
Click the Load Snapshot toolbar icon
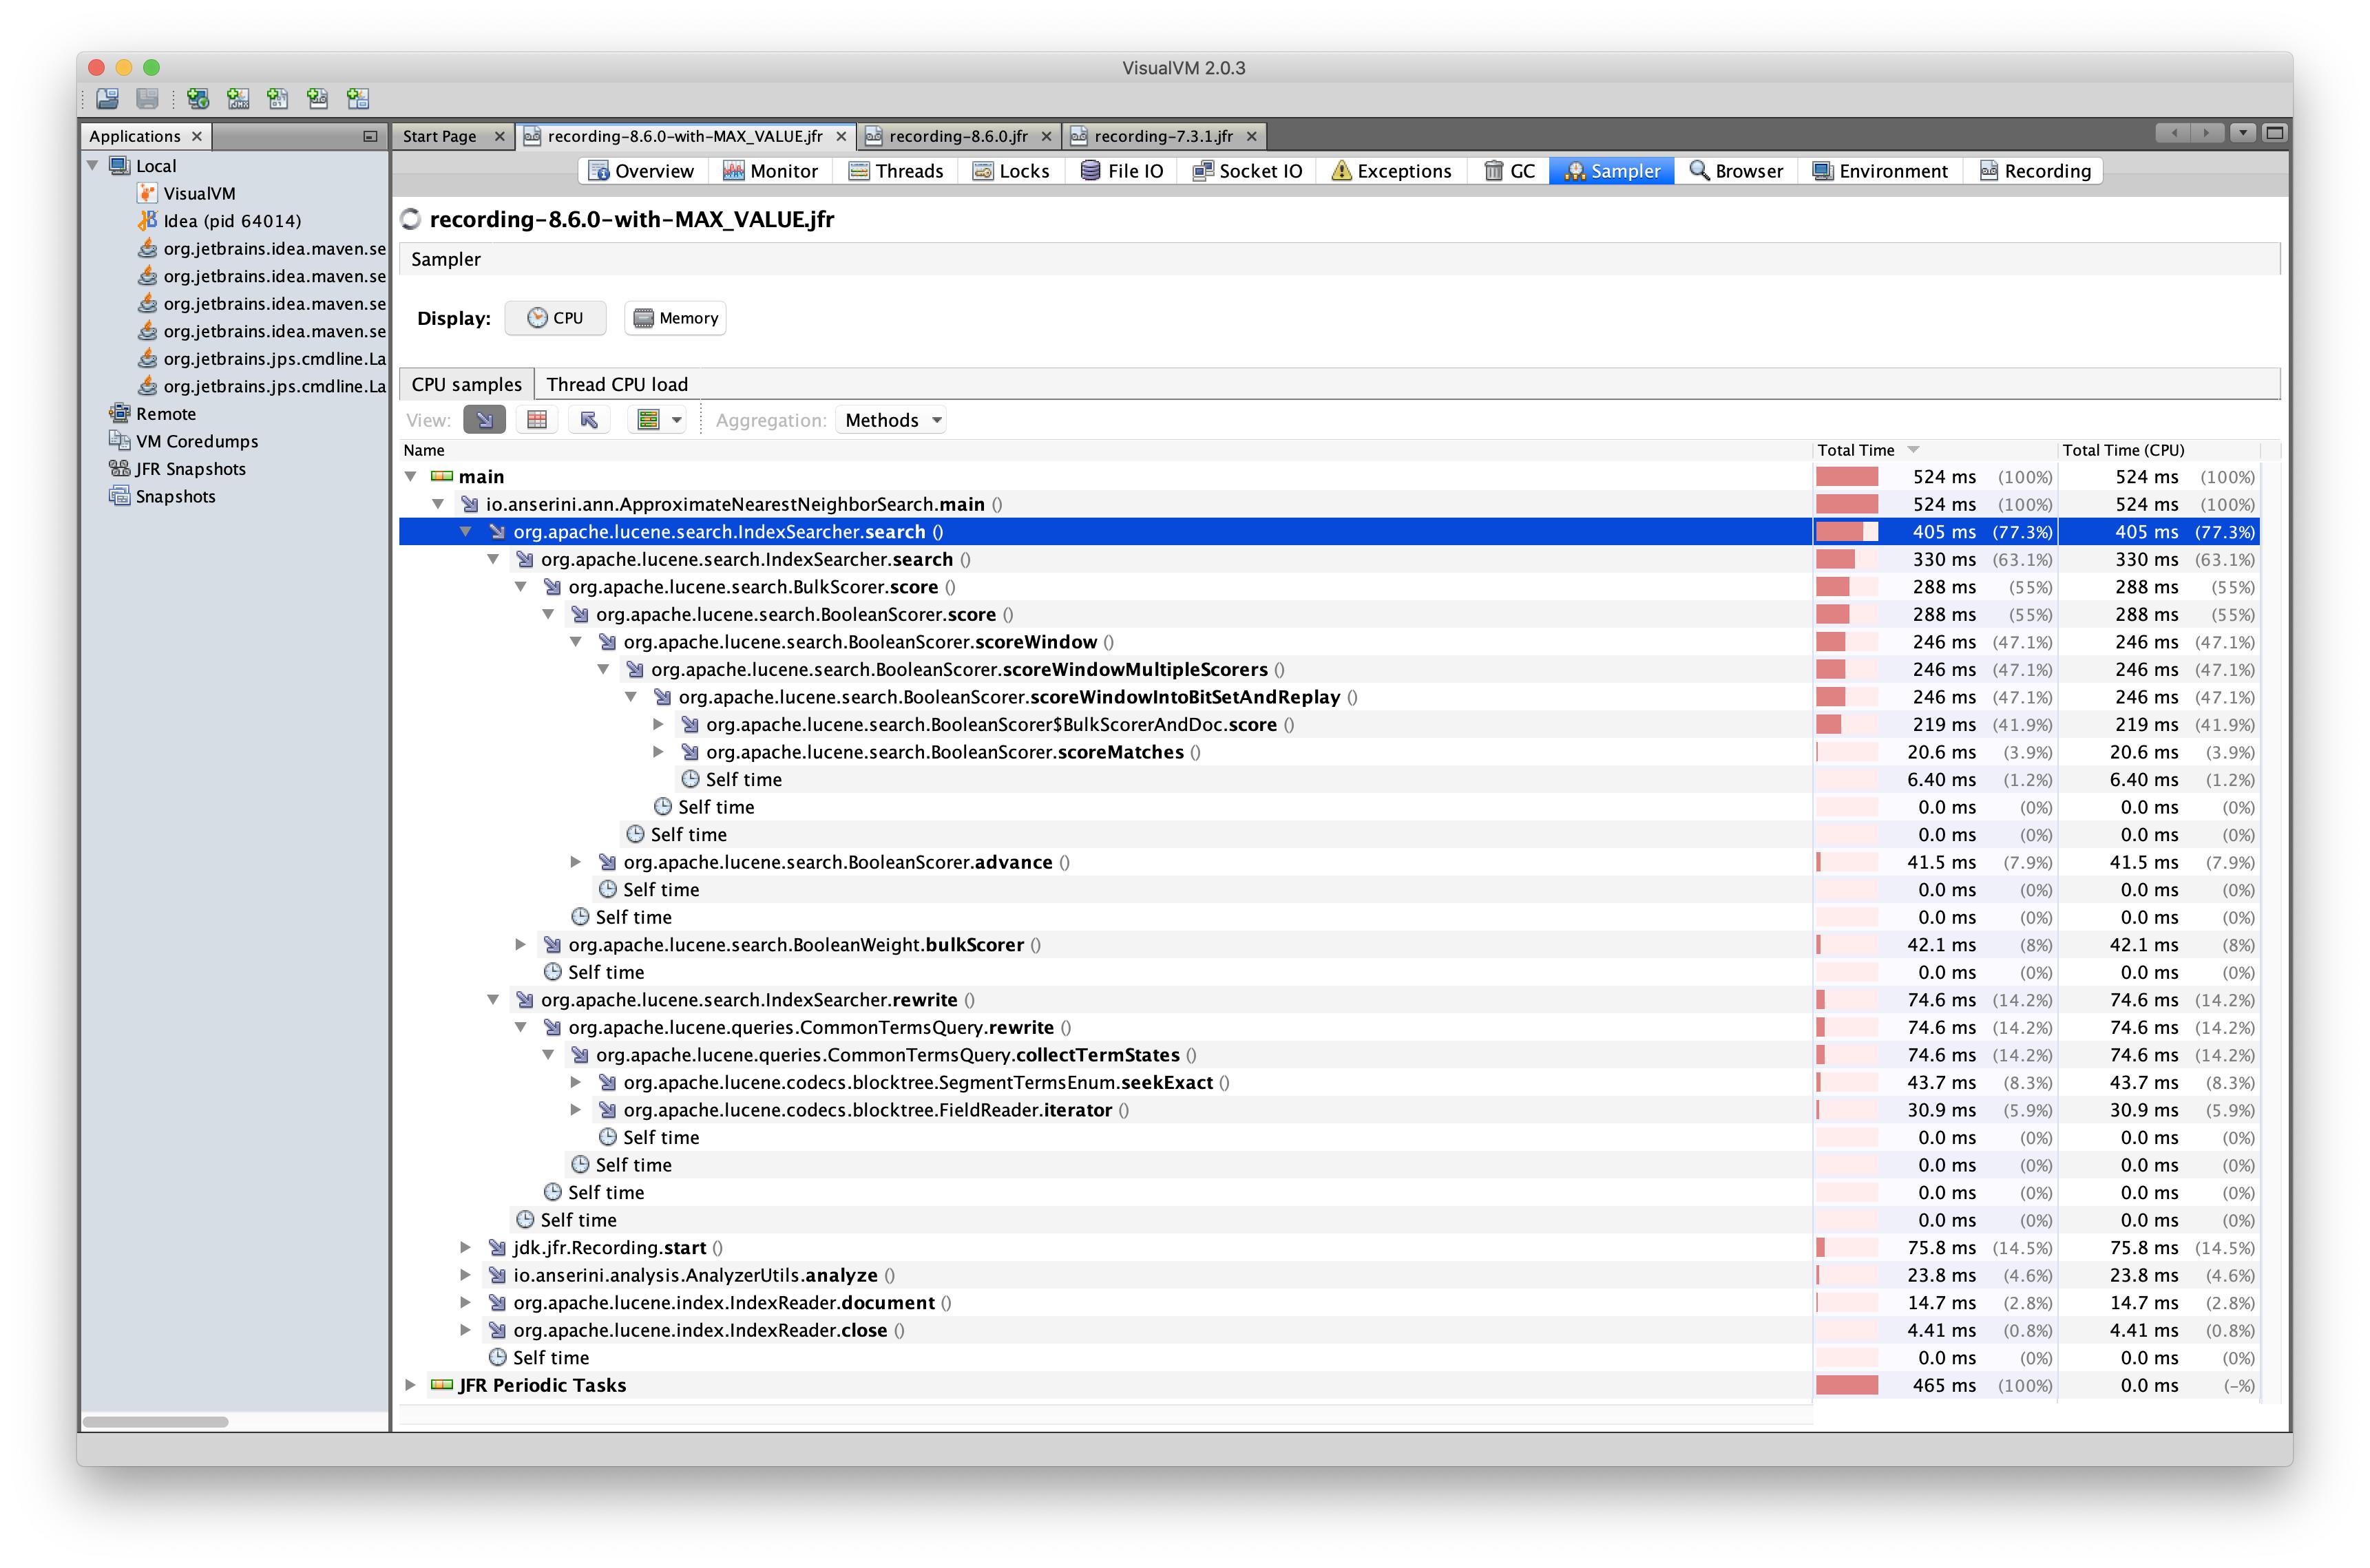pos(107,98)
